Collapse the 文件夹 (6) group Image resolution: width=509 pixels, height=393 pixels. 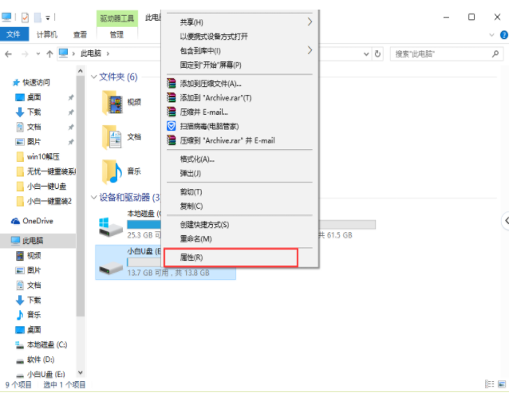coord(94,77)
